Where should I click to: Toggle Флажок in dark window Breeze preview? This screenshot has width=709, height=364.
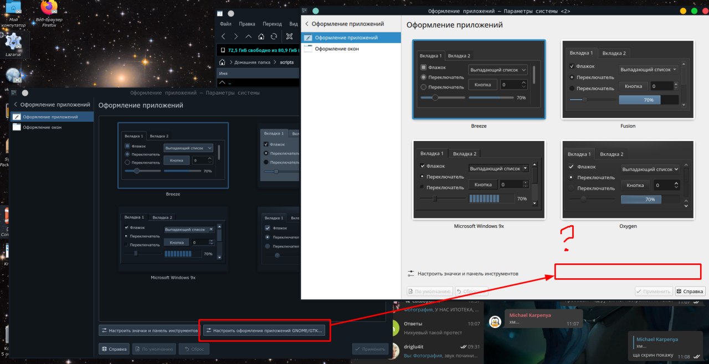(127, 146)
